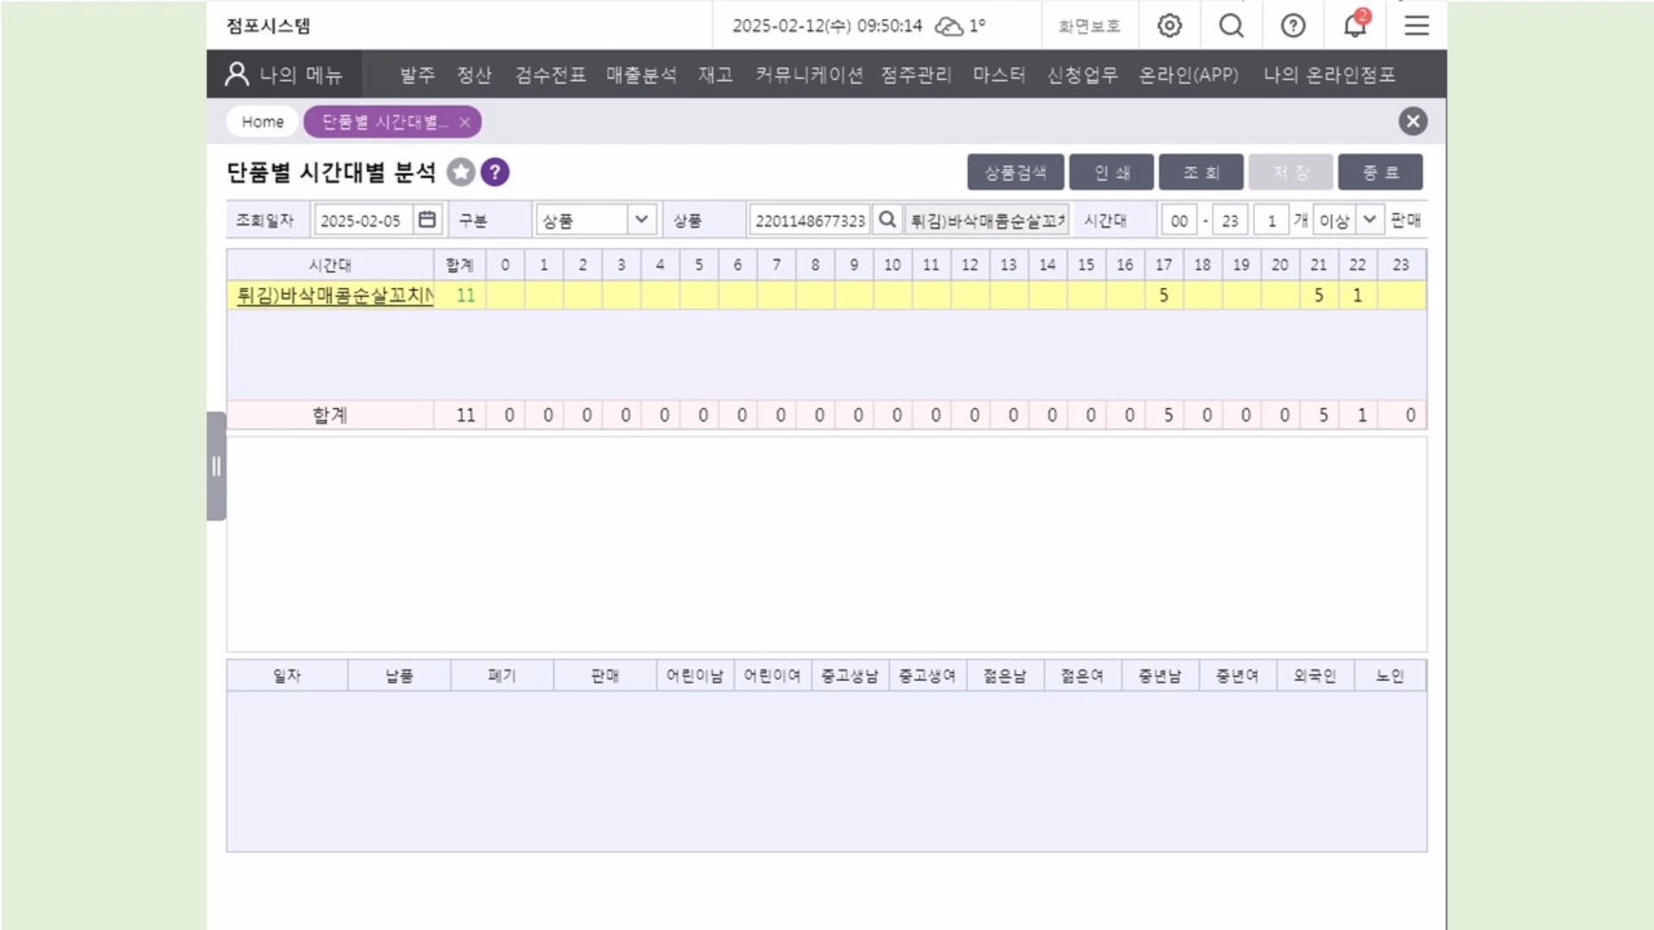Expand the 구분 상품 dropdown

click(641, 220)
